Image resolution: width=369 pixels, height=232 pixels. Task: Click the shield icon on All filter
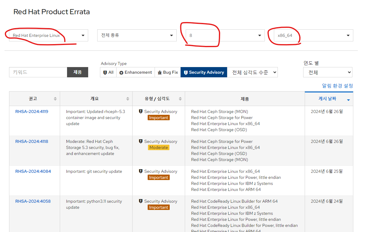[105, 72]
